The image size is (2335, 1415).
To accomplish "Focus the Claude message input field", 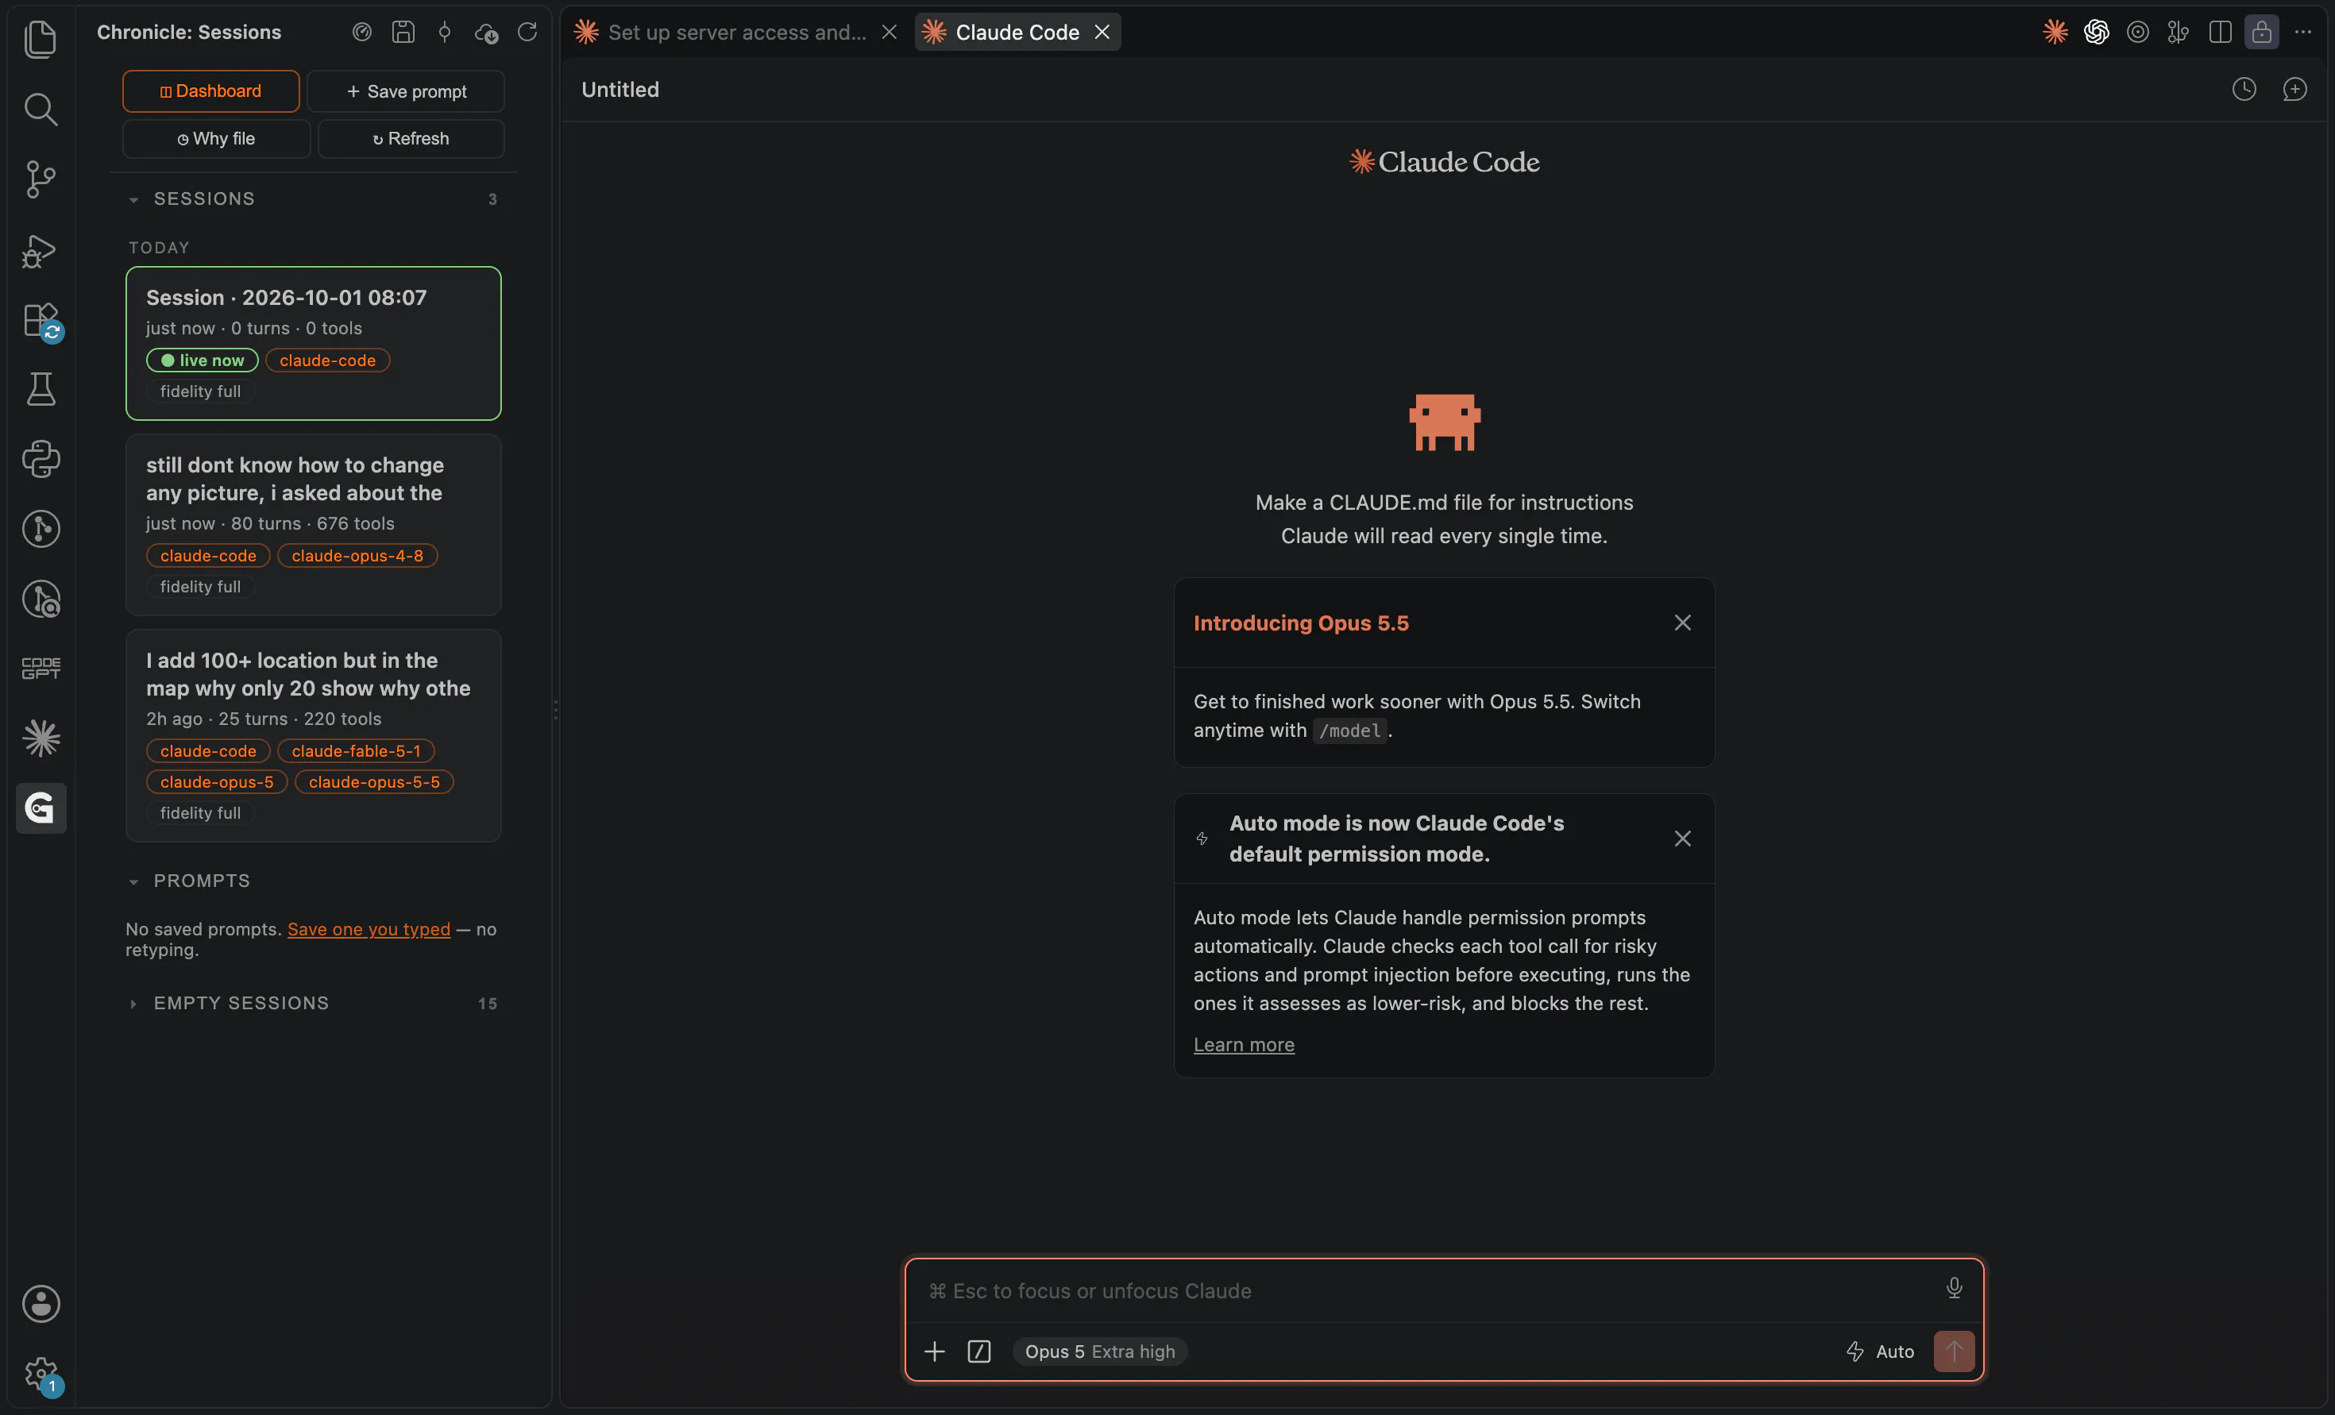I will click(x=1431, y=1291).
